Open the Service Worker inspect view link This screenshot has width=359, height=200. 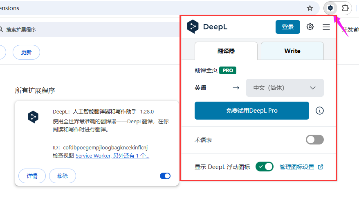112,156
